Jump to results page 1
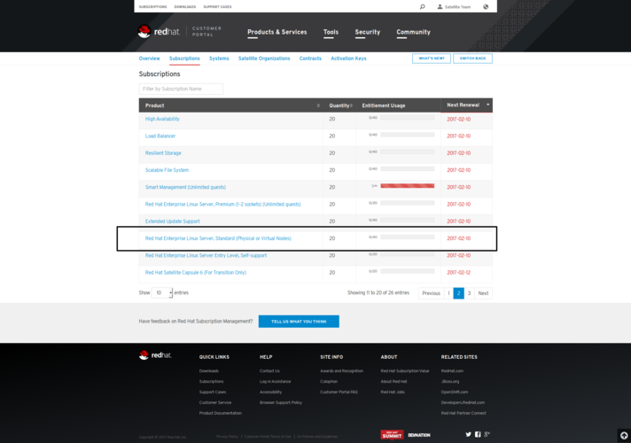631x443 pixels. (x=448, y=293)
